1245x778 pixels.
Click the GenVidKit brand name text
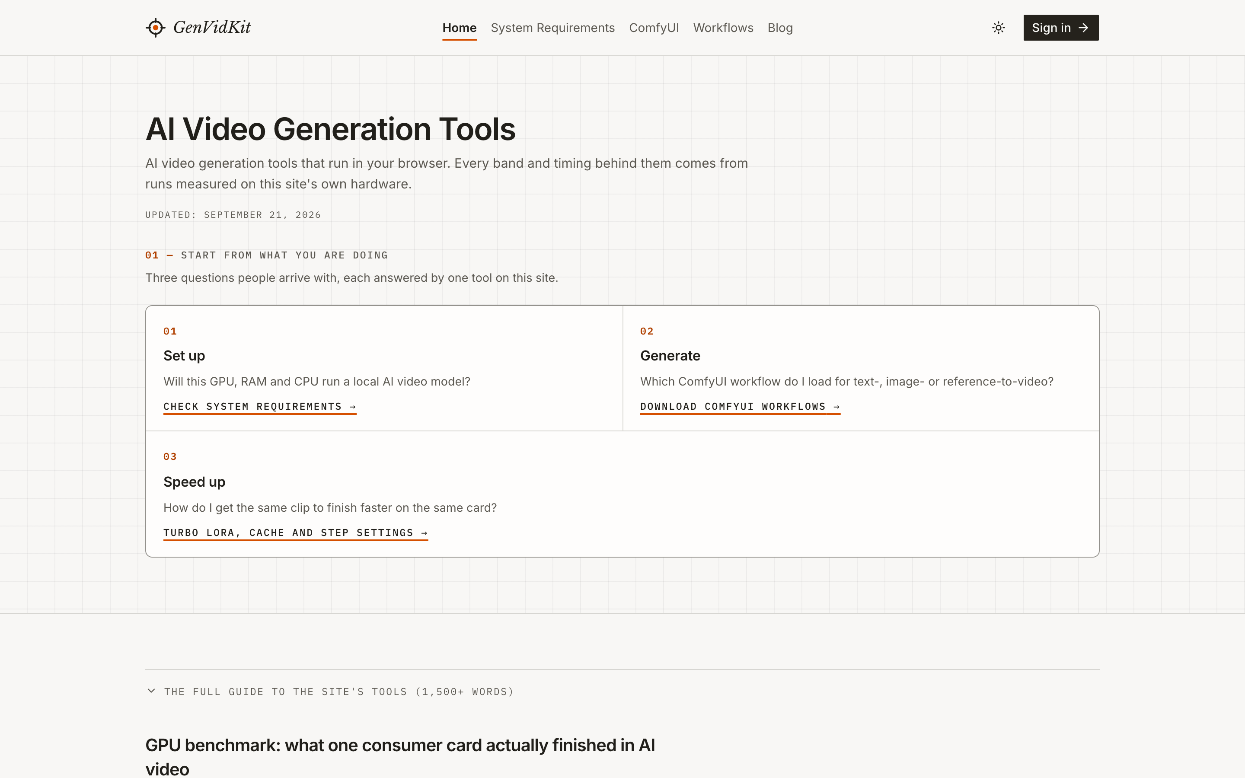pyautogui.click(x=212, y=27)
